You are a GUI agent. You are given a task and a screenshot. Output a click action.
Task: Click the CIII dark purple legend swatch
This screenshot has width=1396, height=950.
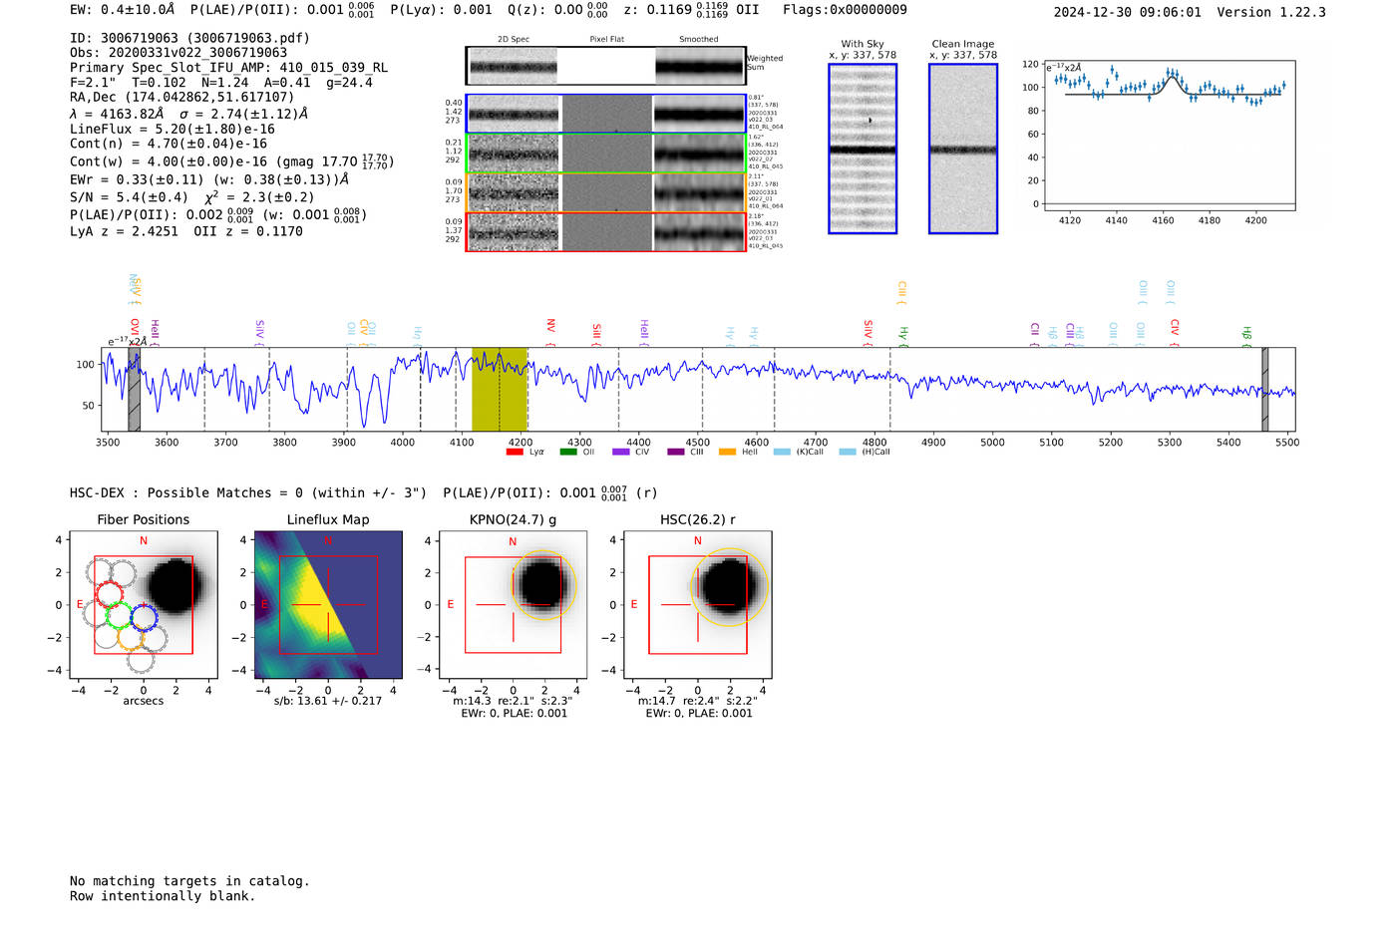(675, 452)
